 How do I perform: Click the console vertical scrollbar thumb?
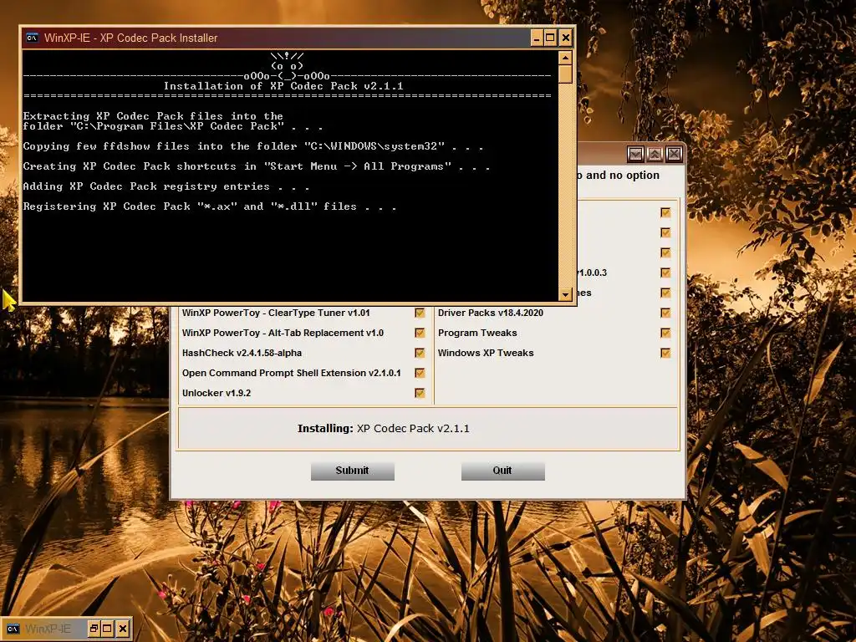566,74
